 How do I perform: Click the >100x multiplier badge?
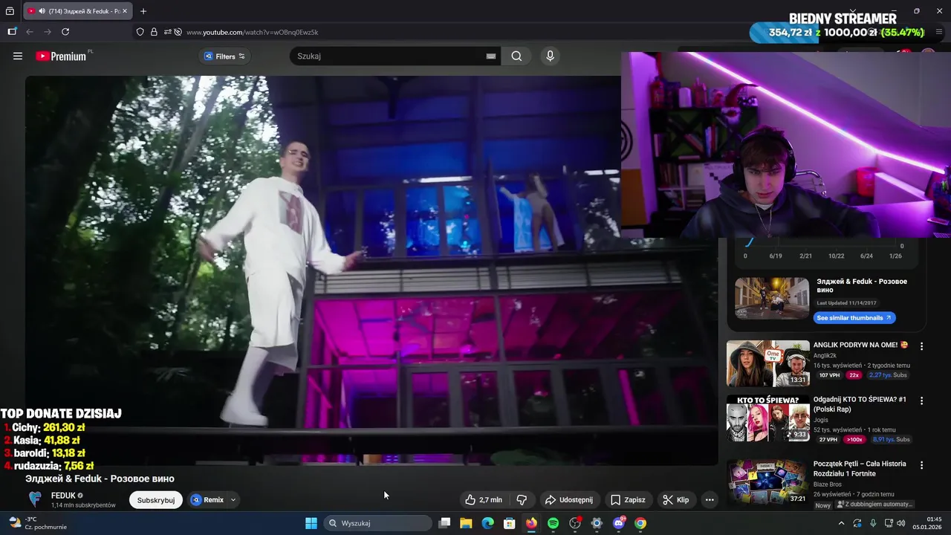click(x=854, y=440)
